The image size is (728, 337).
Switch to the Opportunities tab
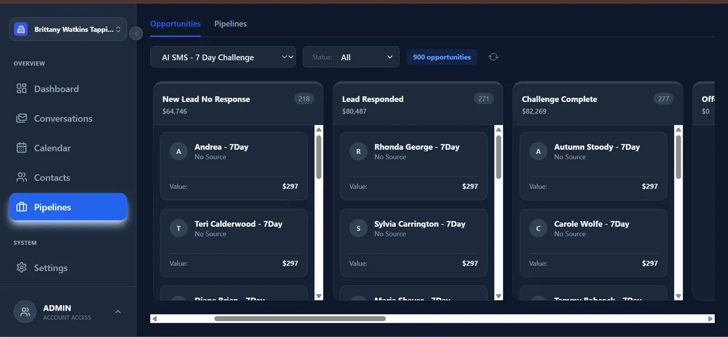175,24
